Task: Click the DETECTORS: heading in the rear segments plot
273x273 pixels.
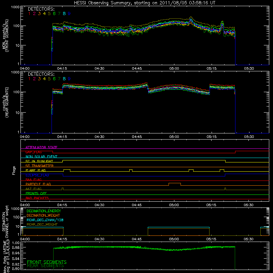Action: (x=41, y=74)
